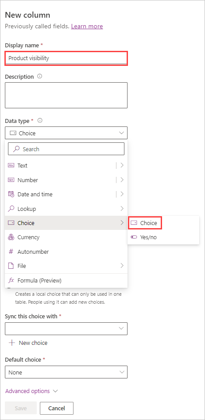Select the Date and time calendar icon
The height and width of the screenshot is (420, 205).
tap(11, 194)
